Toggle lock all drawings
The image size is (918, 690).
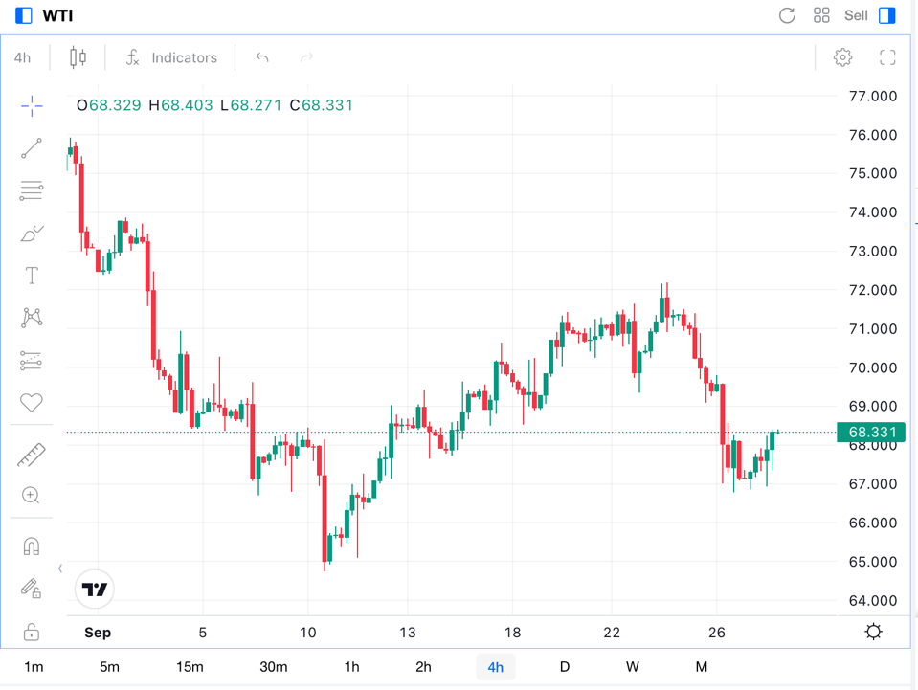(32, 632)
